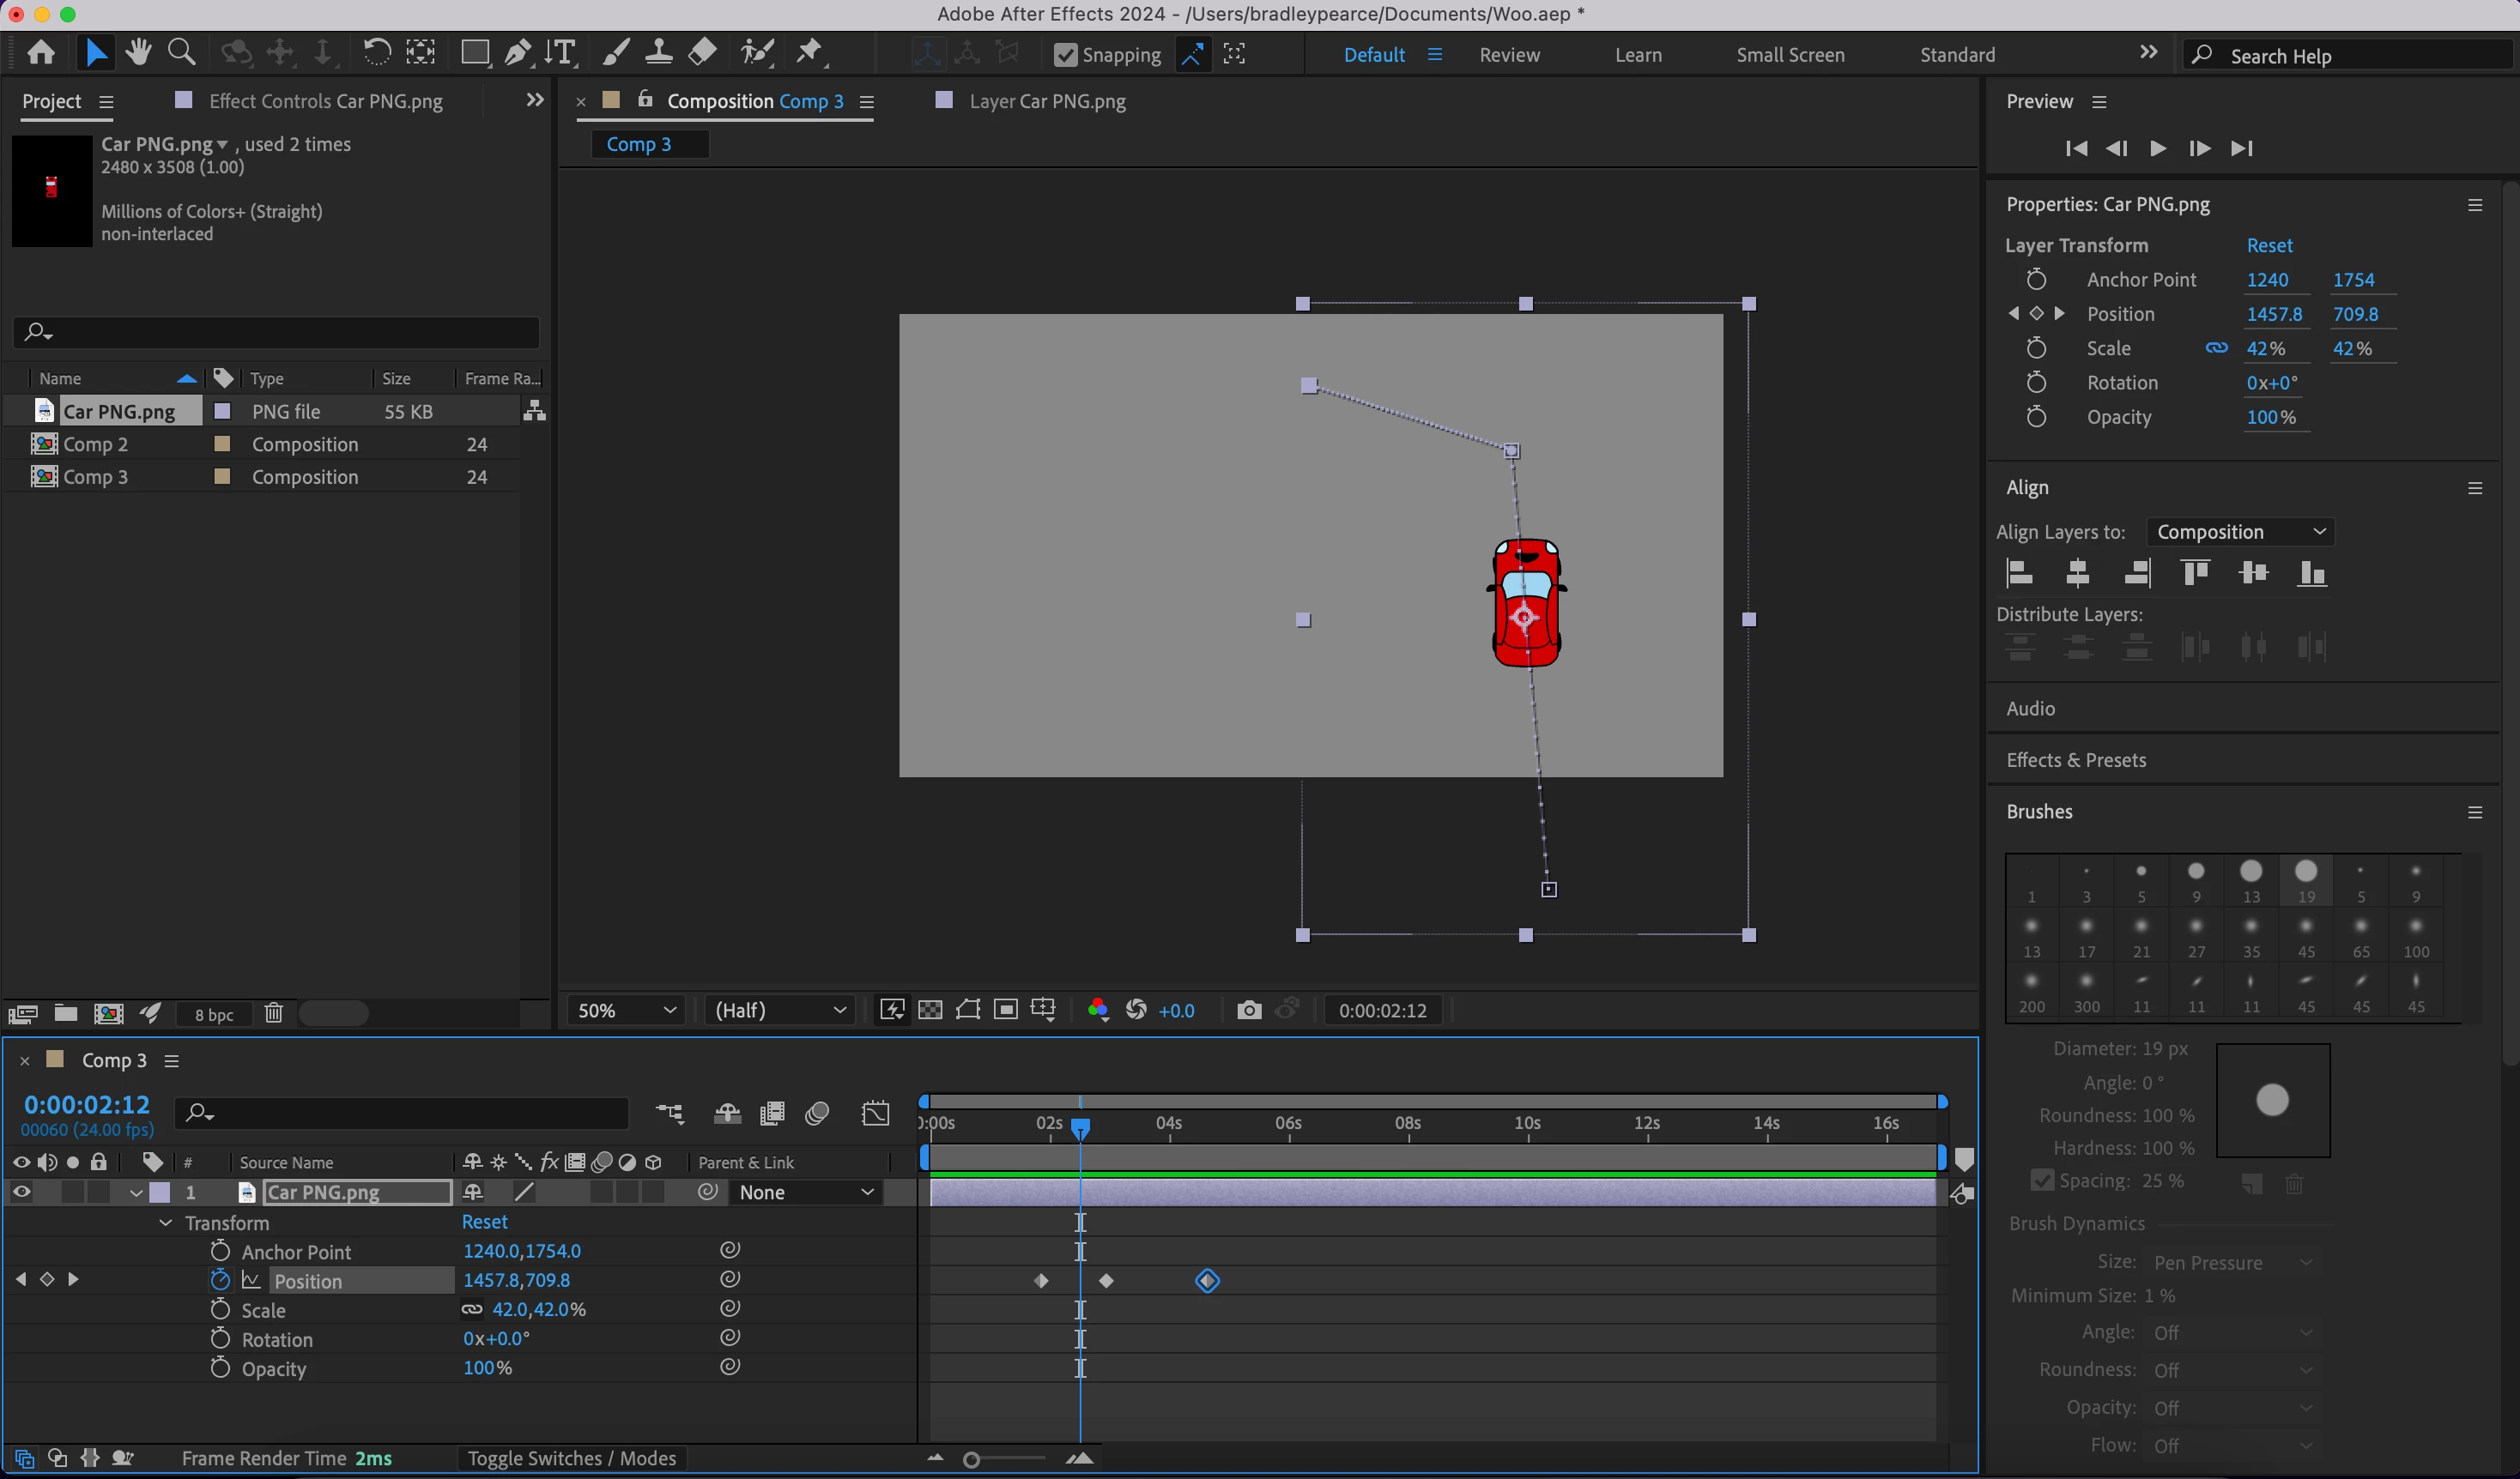This screenshot has height=1479, width=2520.
Task: Click the timeline zoom slider handle
Action: click(x=971, y=1460)
